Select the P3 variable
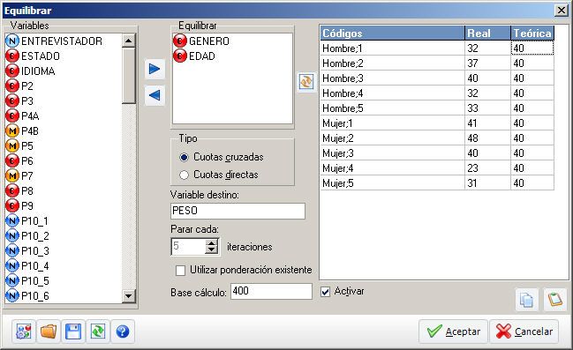The image size is (573, 350). pos(19,101)
